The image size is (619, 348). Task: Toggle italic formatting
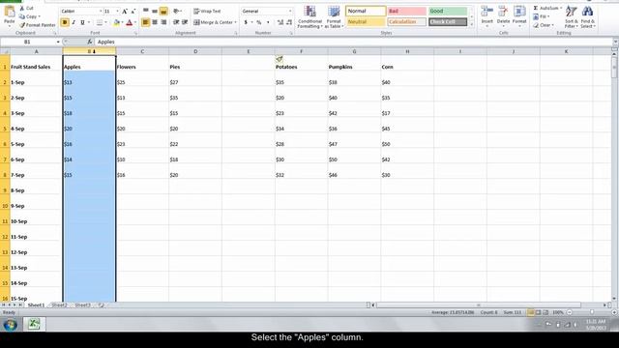[74, 23]
